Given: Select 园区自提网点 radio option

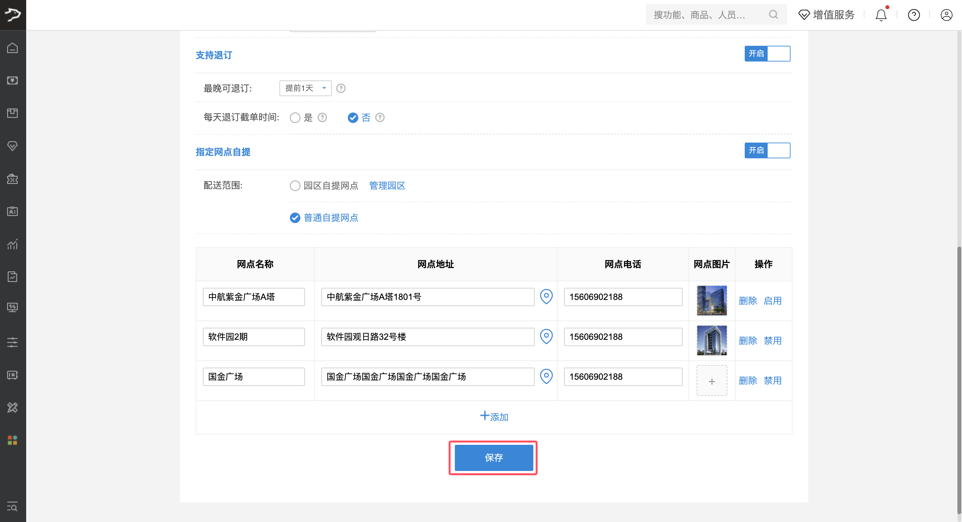Looking at the screenshot, I should click(295, 185).
